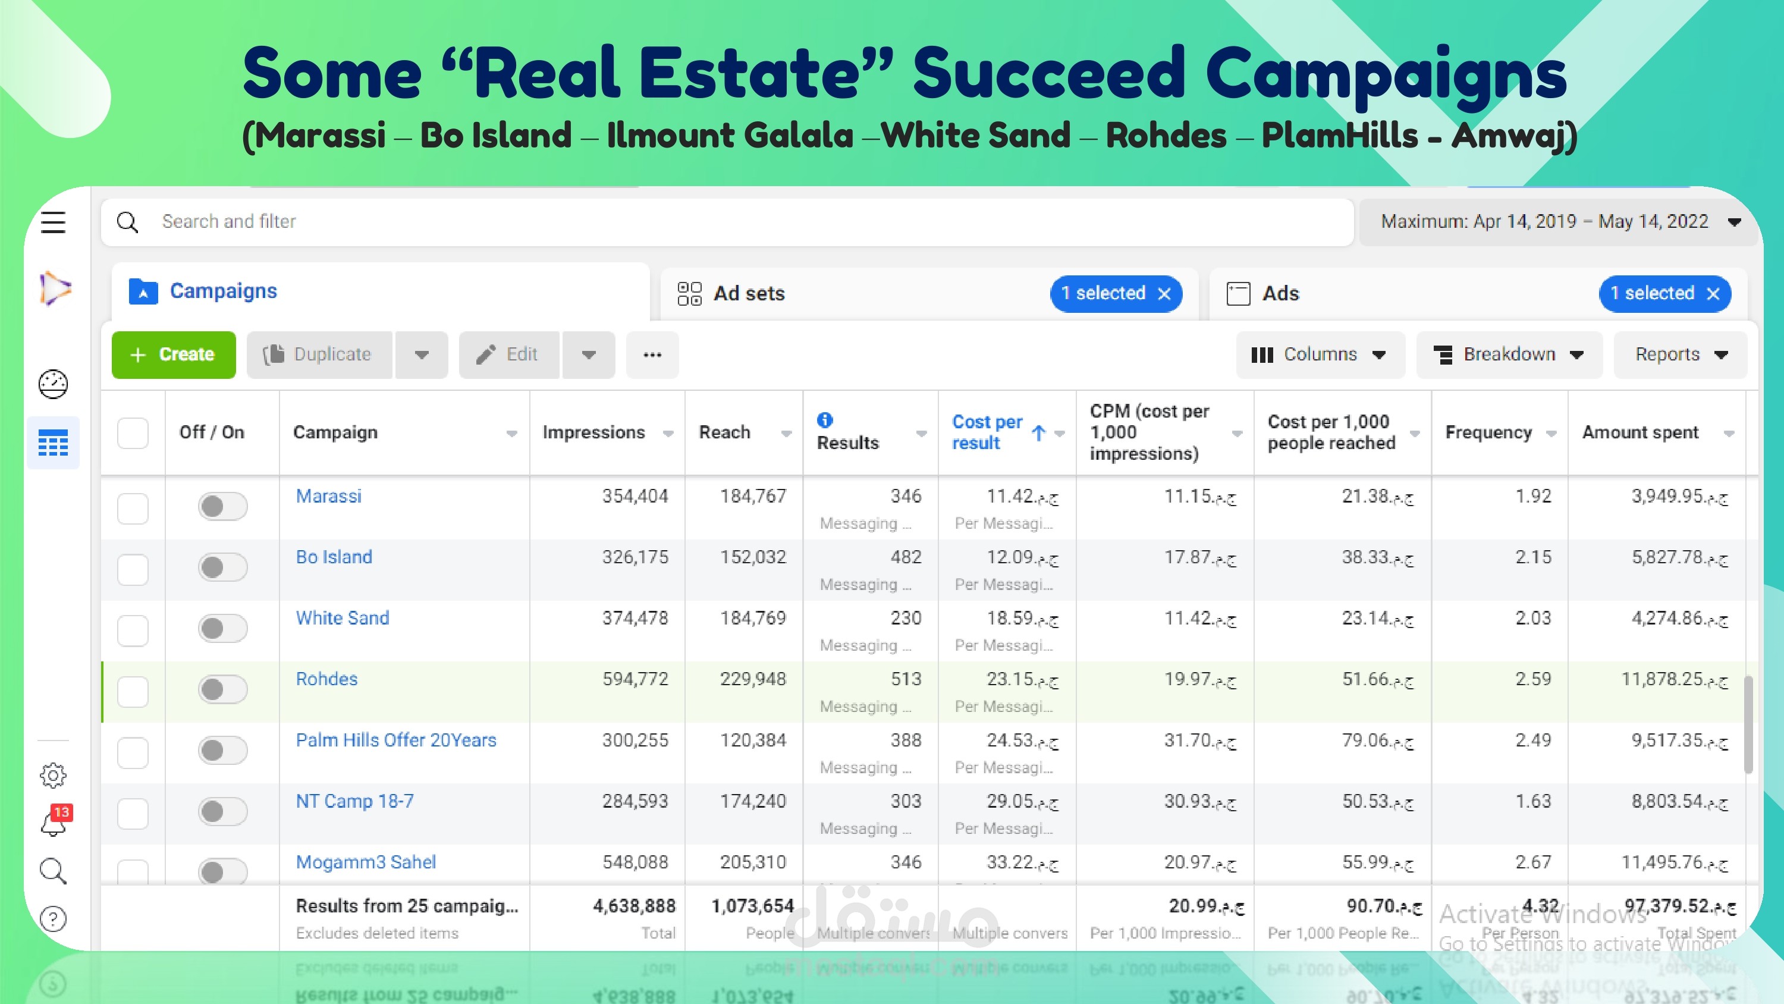Open the help question mark icon
Image resolution: width=1784 pixels, height=1004 pixels.
point(54,919)
